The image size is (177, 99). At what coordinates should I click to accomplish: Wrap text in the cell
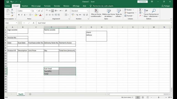(66, 11)
